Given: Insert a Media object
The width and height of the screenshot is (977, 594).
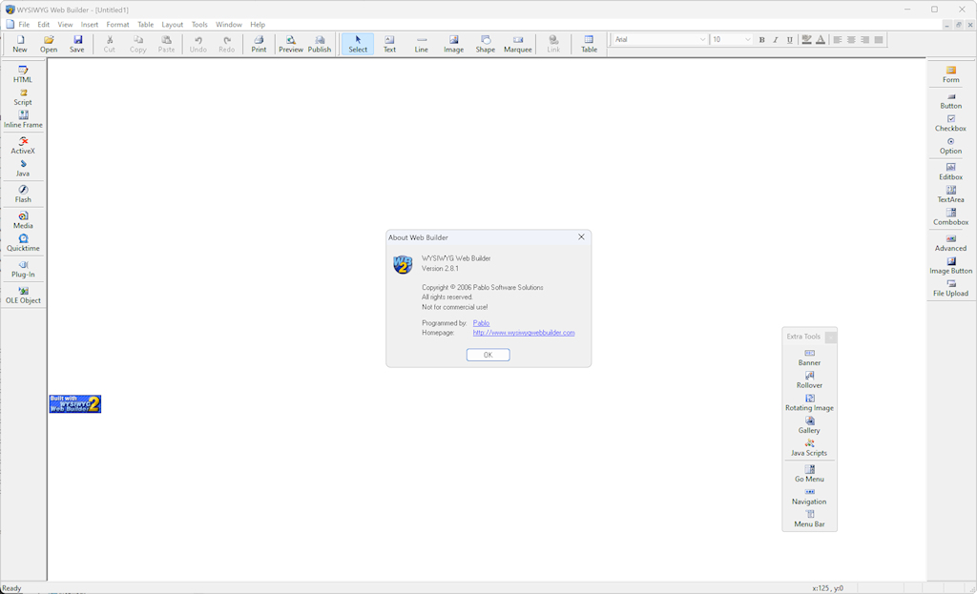Looking at the screenshot, I should 23,220.
